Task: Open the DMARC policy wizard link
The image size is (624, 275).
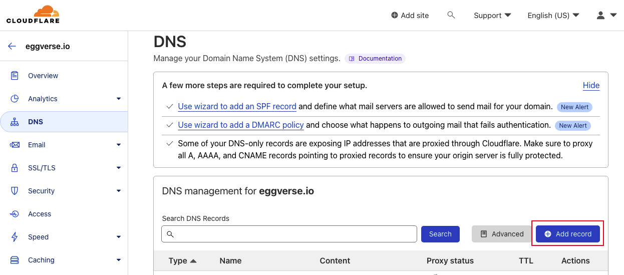Action: [x=241, y=125]
